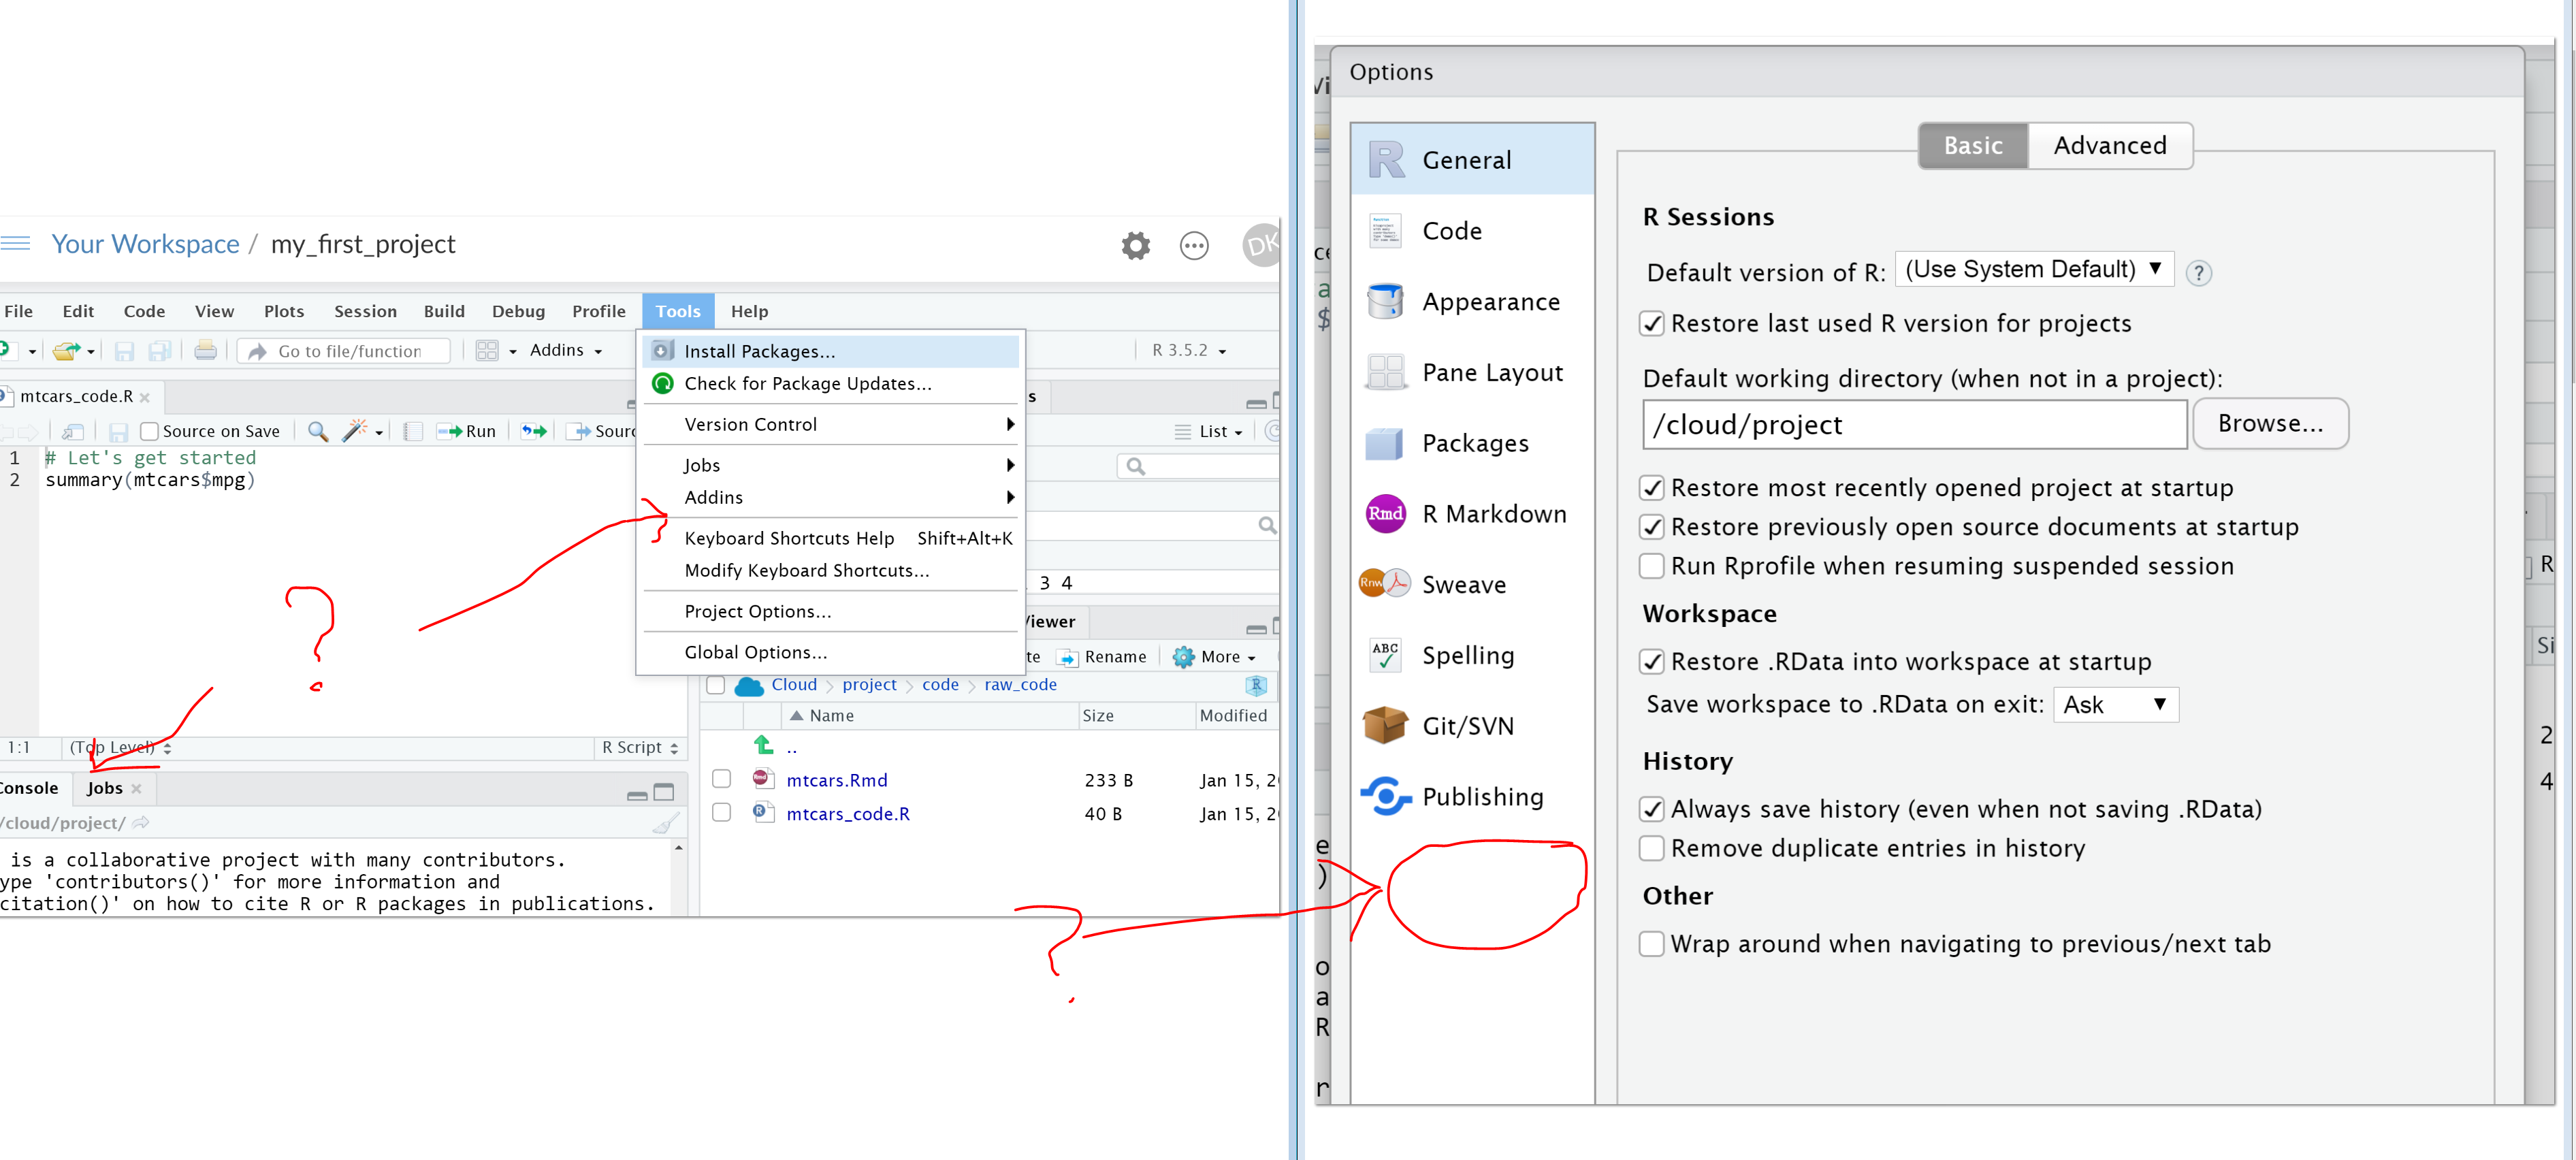Toggle Always save history checkbox

tap(1652, 808)
